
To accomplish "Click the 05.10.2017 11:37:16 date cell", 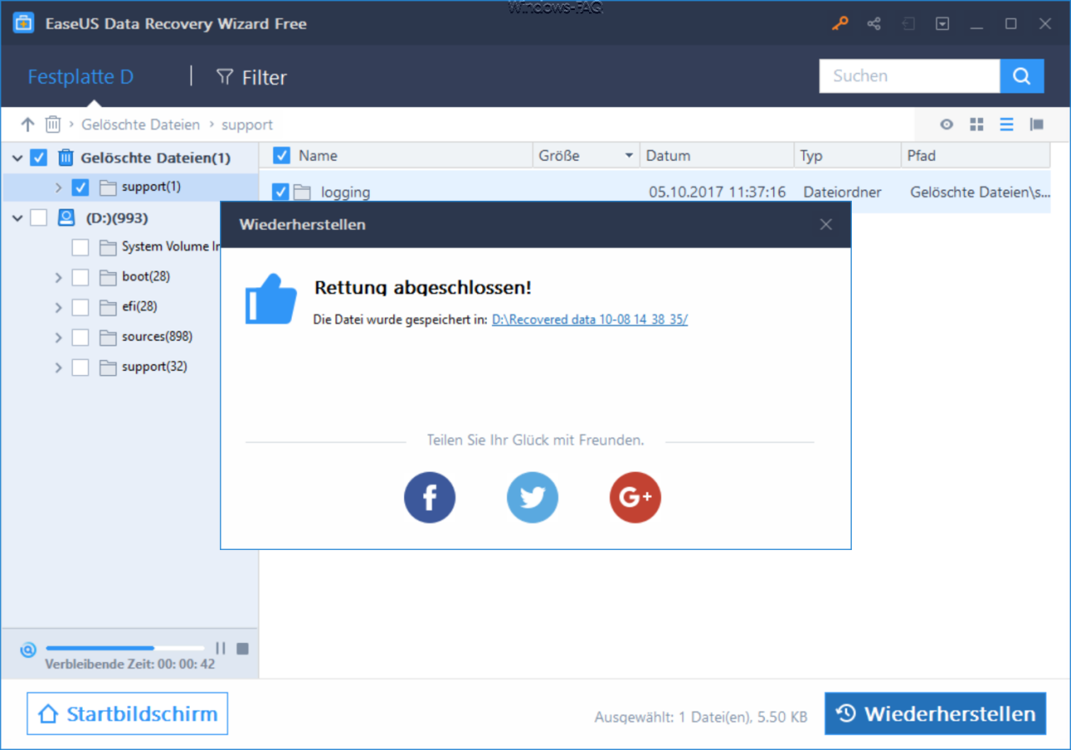I will coord(717,193).
